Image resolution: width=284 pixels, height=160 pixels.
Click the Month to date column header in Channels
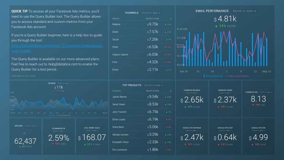(x=153, y=19)
